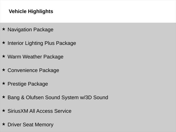Image resolution: width=176 pixels, height=132 pixels.
Task: Click the Driver Seat Memory text
Action: tap(31, 125)
